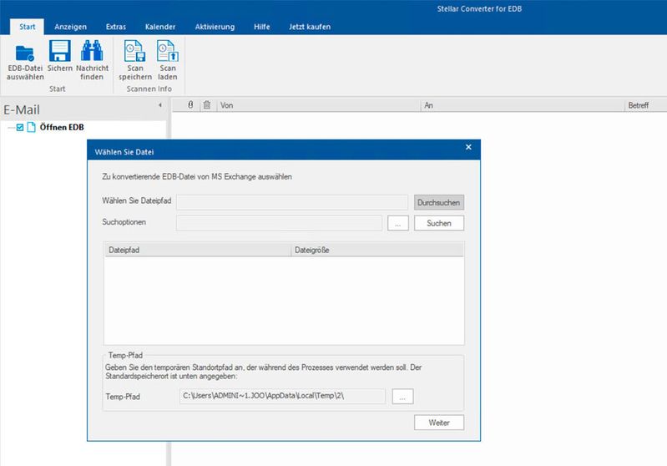Viewport: 667px width, 466px height.
Task: Click the An column header
Action: pos(523,105)
